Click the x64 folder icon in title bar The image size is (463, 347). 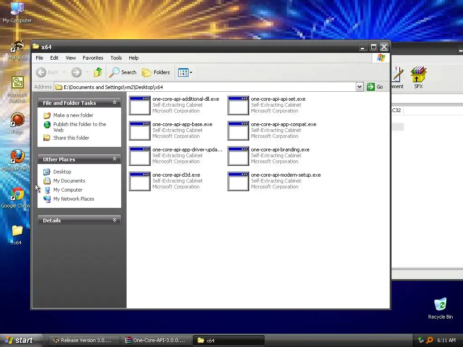[x=36, y=47]
